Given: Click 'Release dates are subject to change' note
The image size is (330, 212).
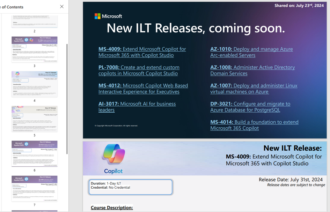Looking at the screenshot, I should [296, 185].
